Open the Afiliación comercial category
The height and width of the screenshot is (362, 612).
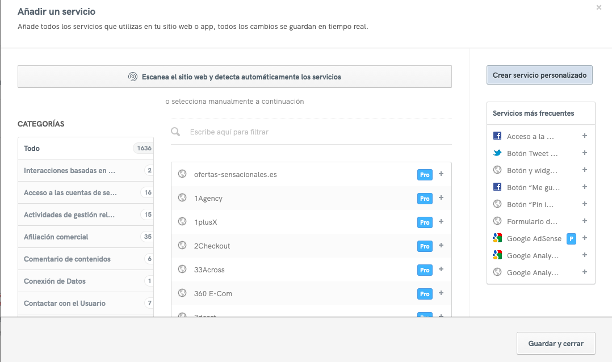tap(85, 237)
